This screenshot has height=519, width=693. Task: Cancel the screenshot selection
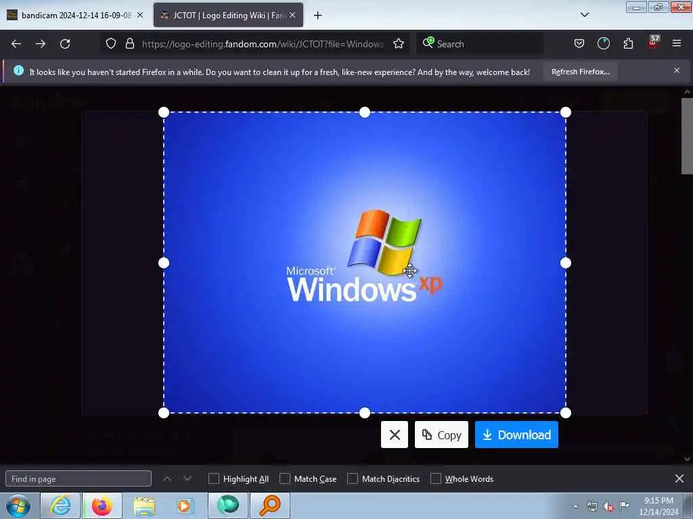pyautogui.click(x=395, y=435)
